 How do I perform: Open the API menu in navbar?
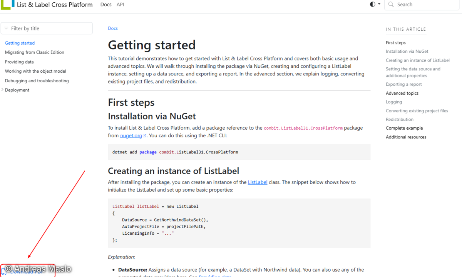(121, 5)
